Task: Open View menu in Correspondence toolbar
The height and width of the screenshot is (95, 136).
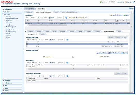Action: tap(29, 40)
